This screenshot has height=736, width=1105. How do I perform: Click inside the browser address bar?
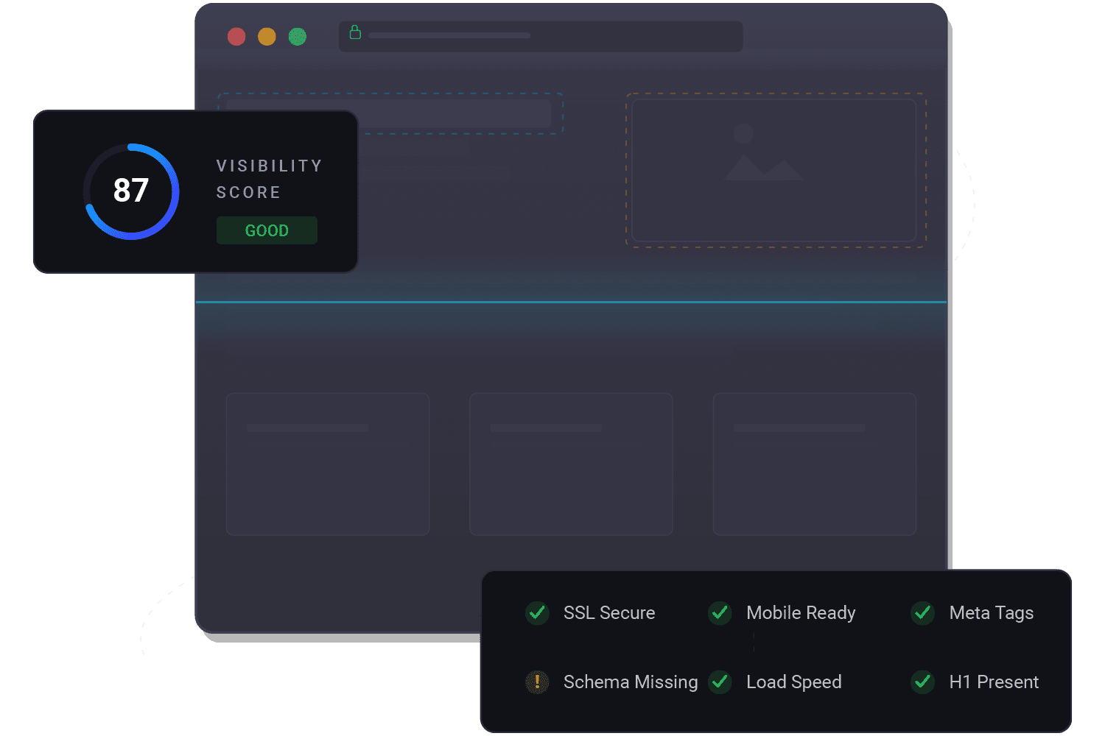[541, 35]
